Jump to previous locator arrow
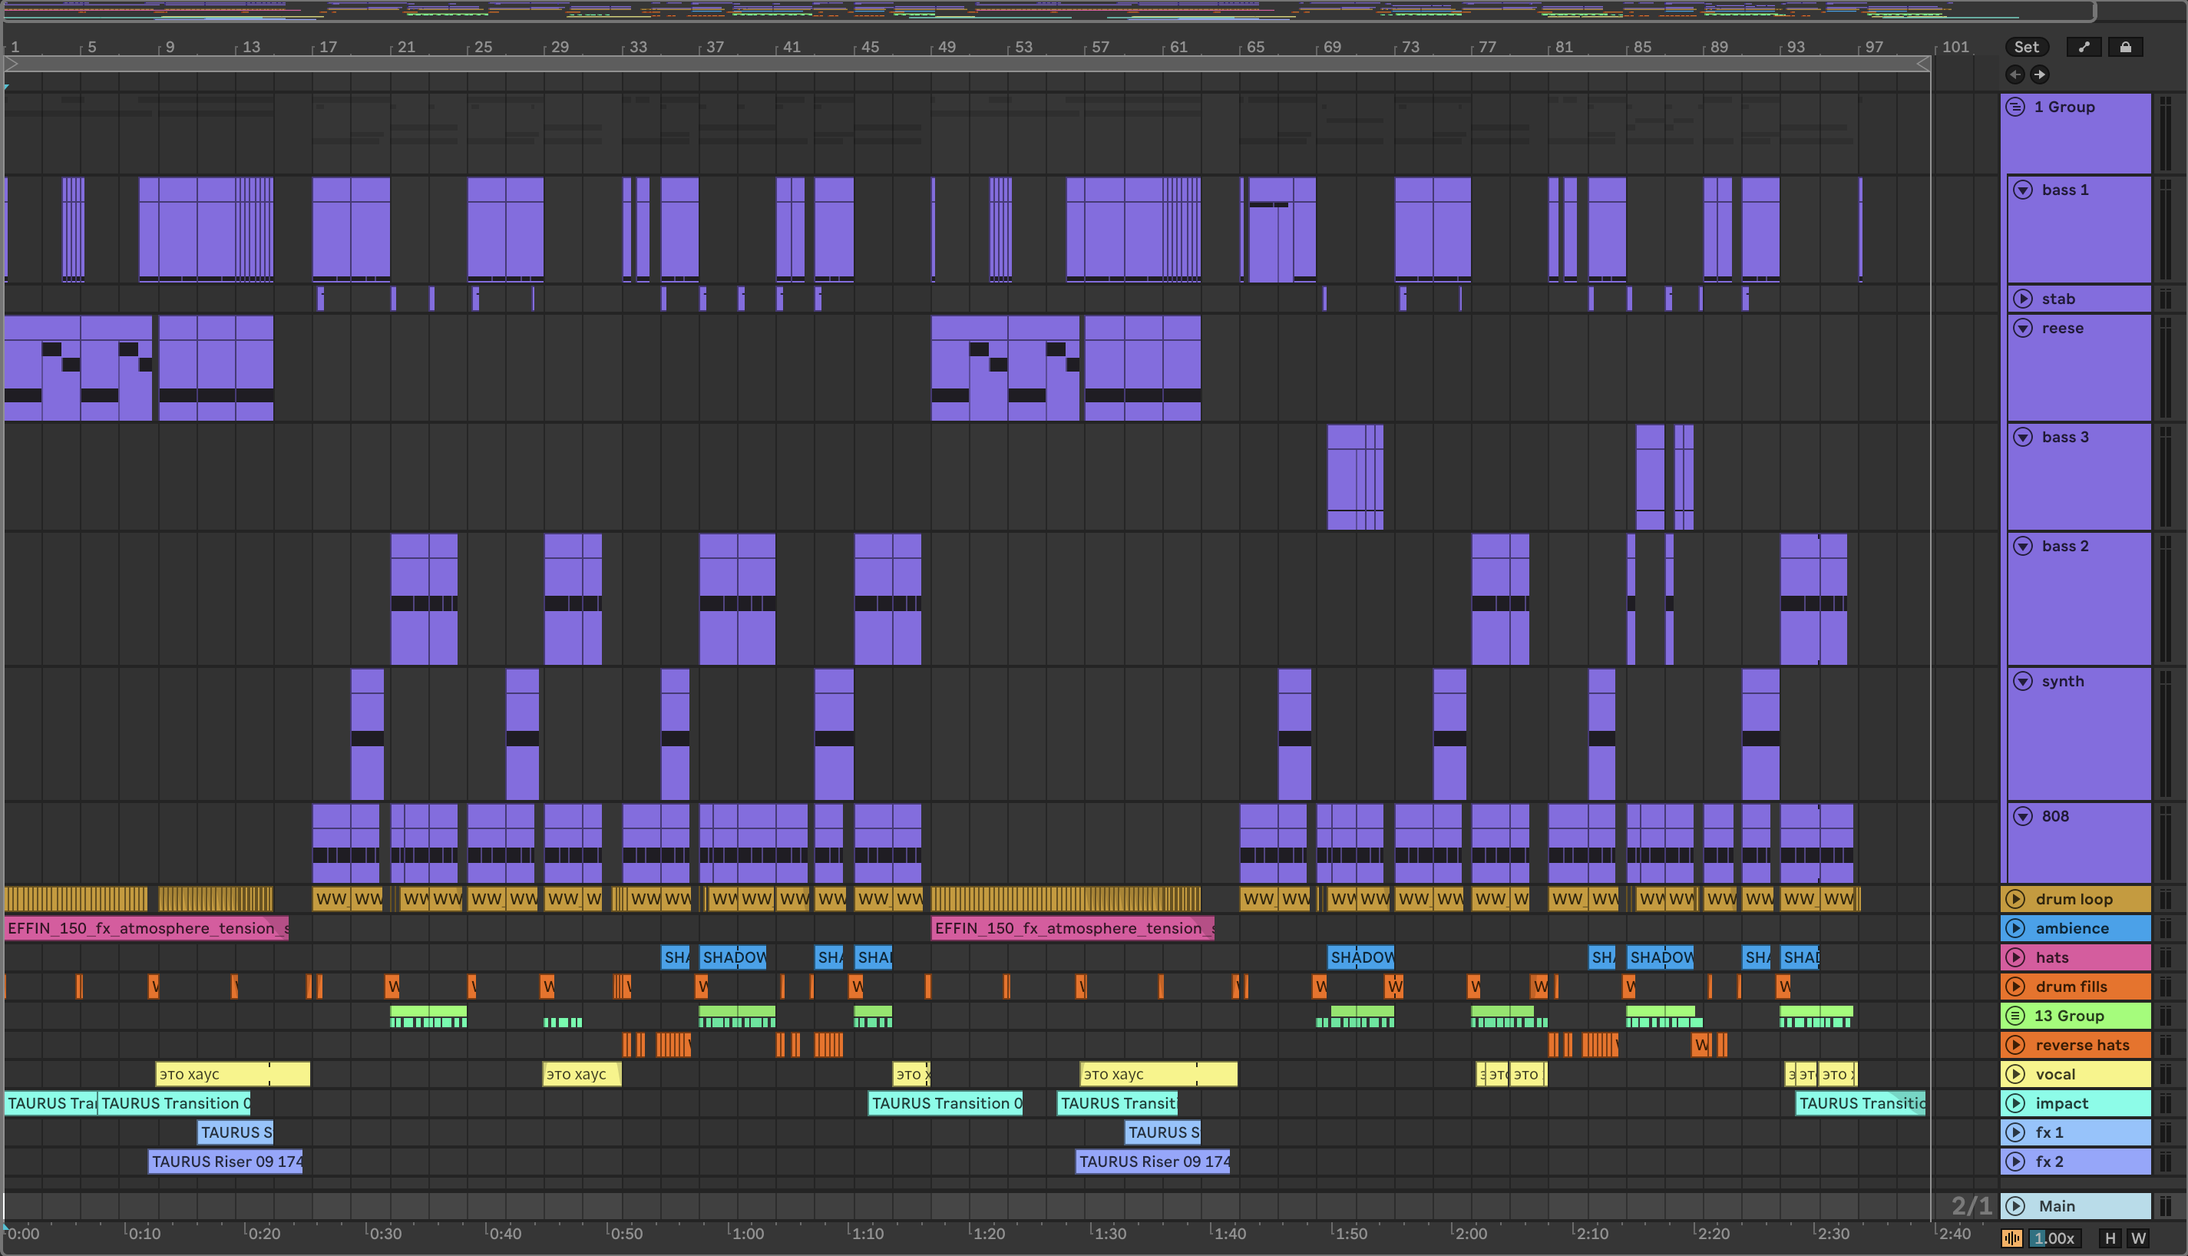2188x1256 pixels. click(2014, 74)
